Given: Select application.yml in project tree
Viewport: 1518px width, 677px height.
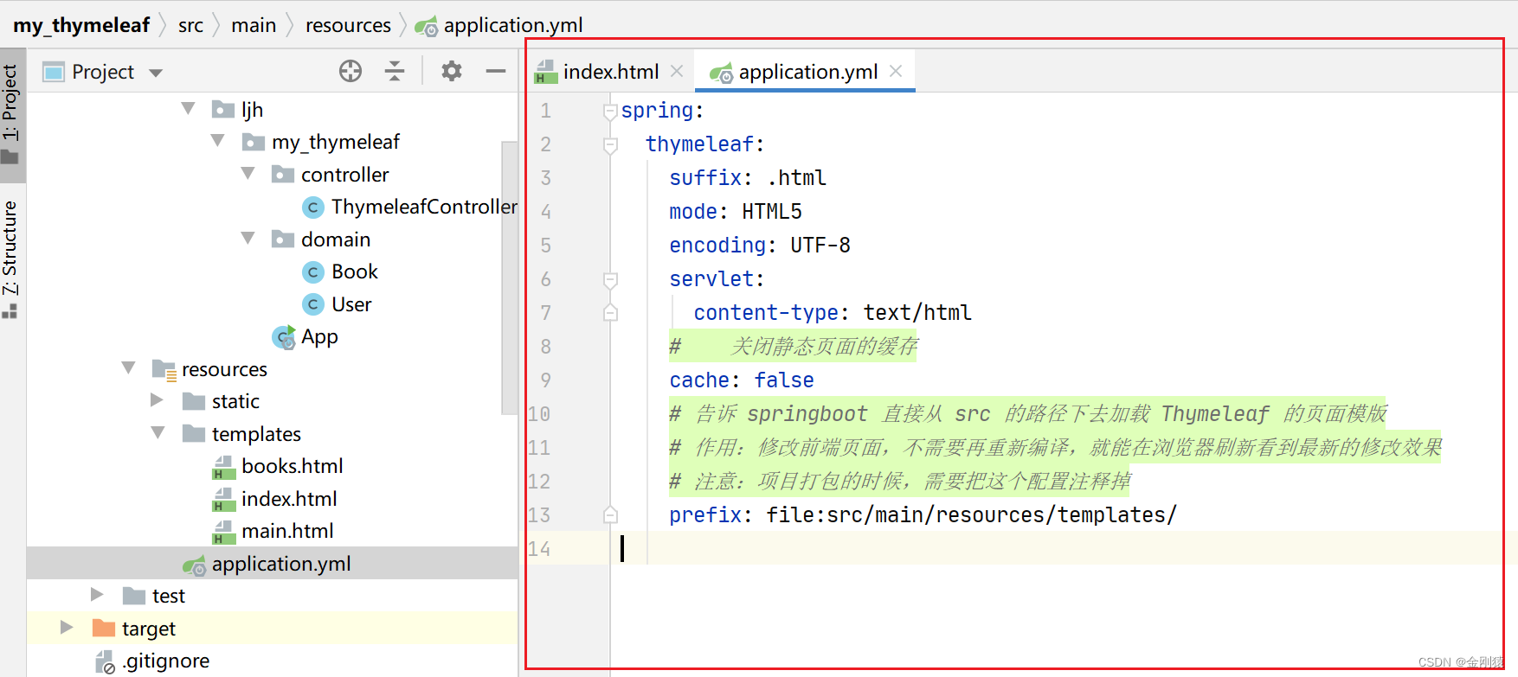Looking at the screenshot, I should click(281, 564).
